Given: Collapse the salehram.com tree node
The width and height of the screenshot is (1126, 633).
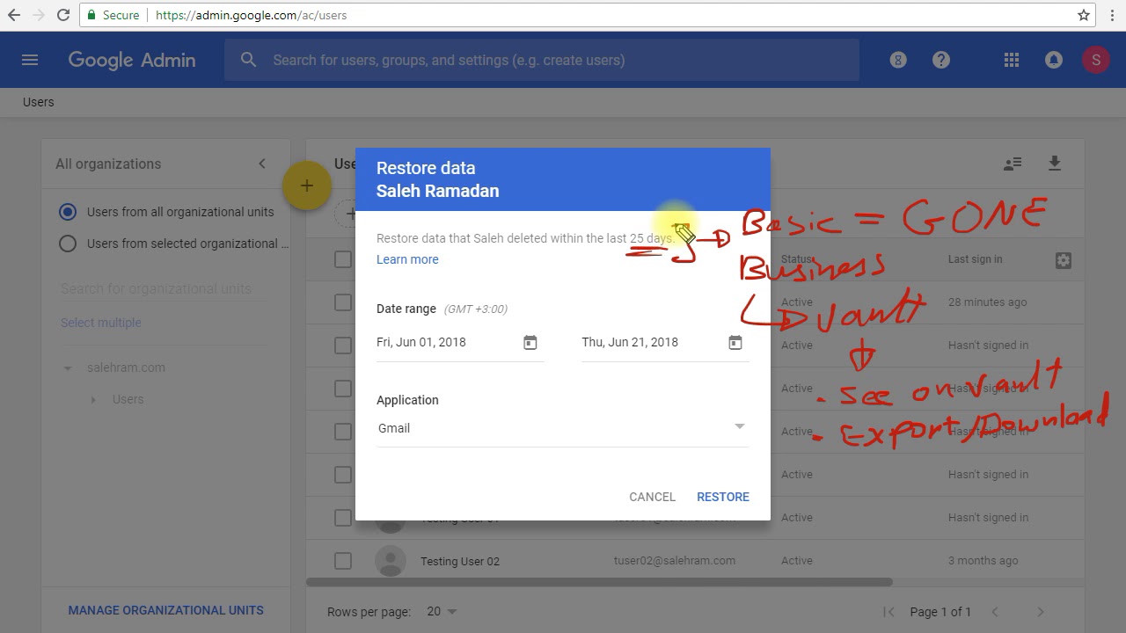Looking at the screenshot, I should coord(67,368).
